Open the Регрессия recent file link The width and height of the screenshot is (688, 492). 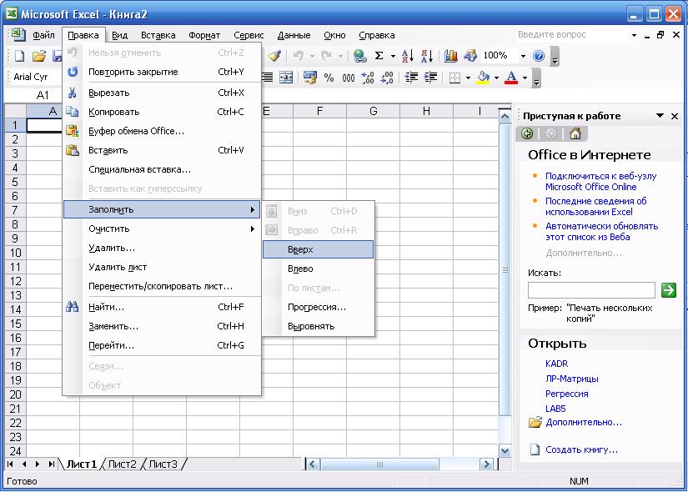[x=566, y=394]
